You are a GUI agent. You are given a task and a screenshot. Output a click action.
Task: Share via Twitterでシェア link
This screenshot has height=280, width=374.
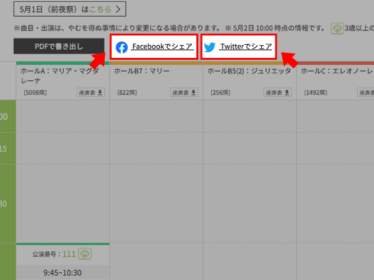246,47
